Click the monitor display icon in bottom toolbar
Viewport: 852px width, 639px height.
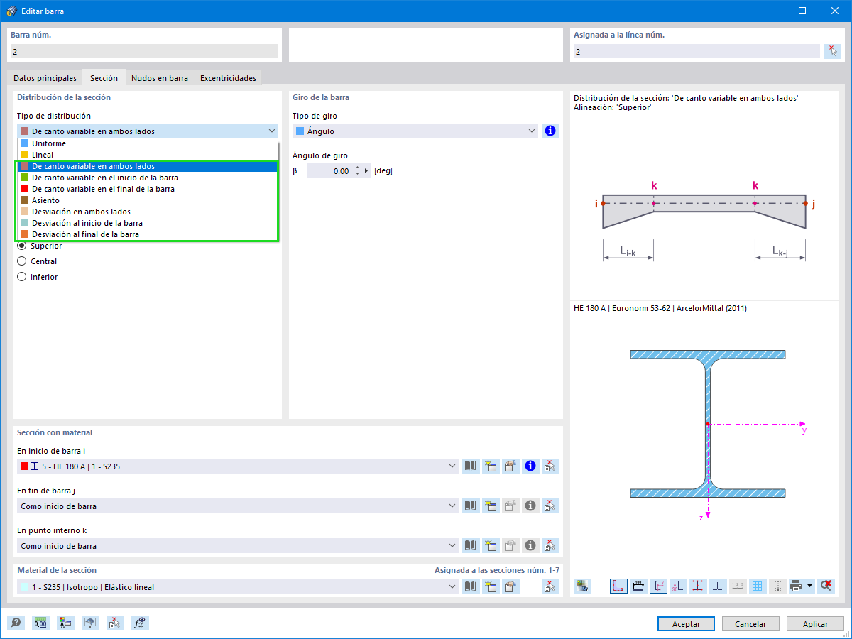click(91, 623)
